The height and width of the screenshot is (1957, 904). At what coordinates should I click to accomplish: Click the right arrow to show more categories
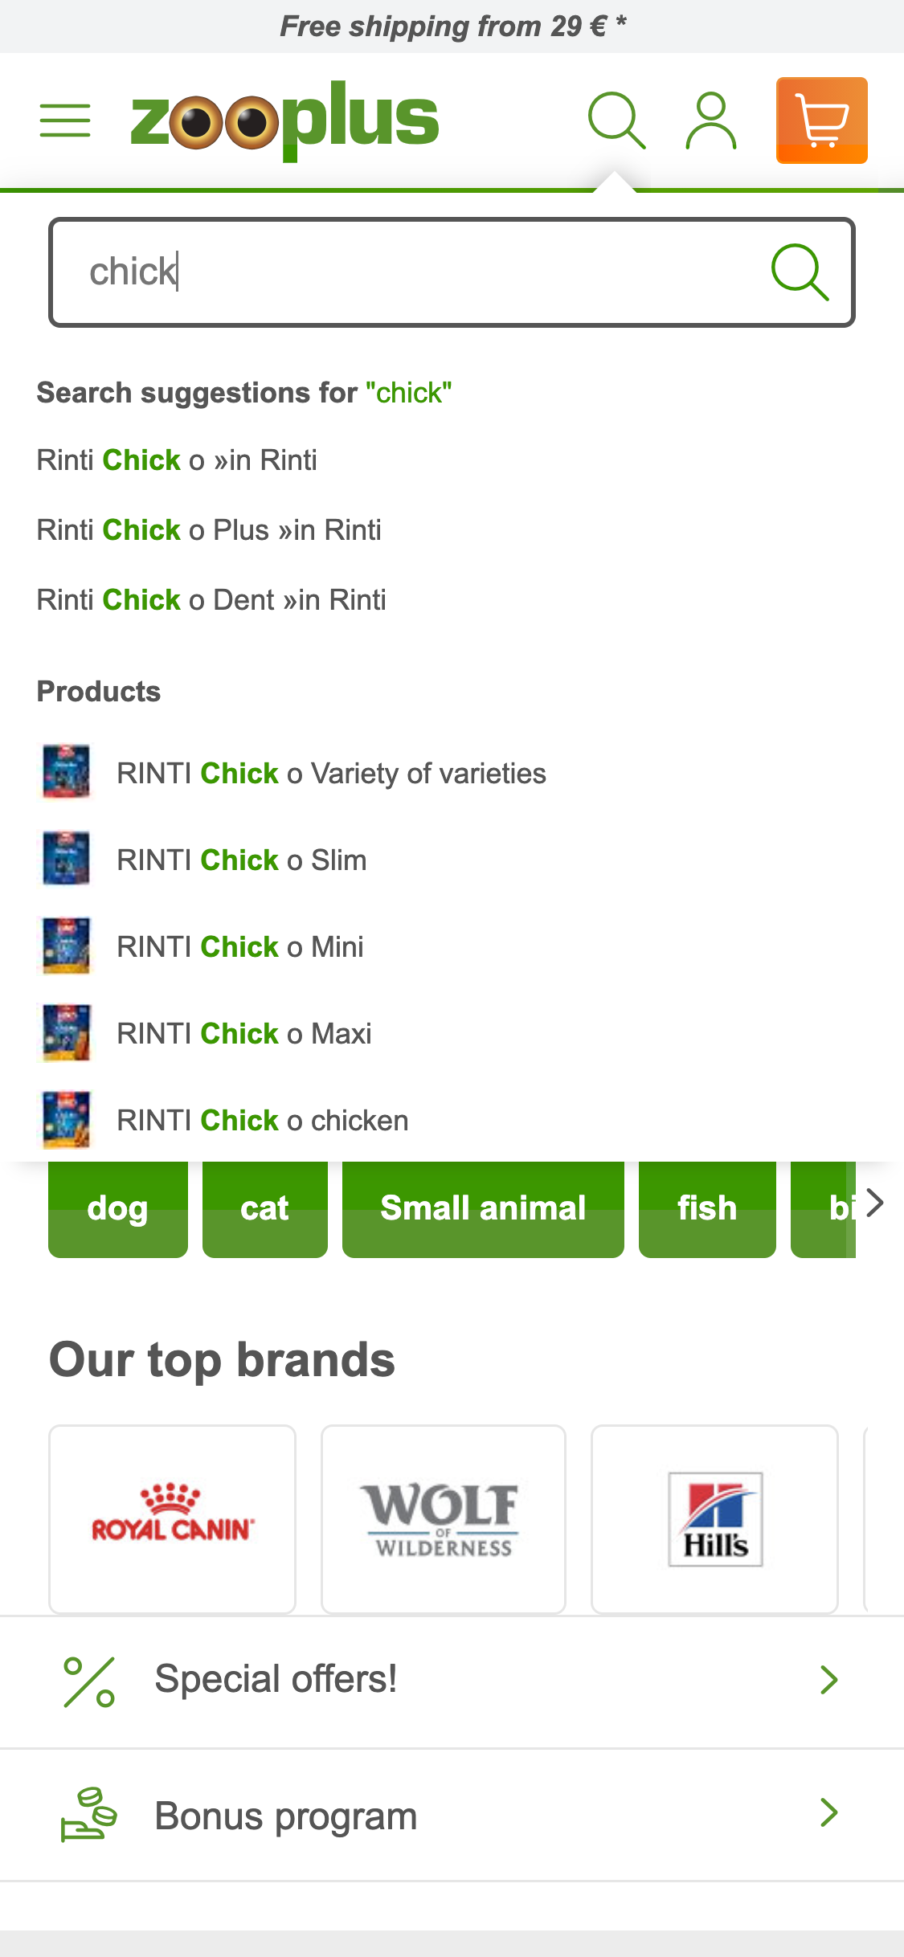pos(875,1203)
